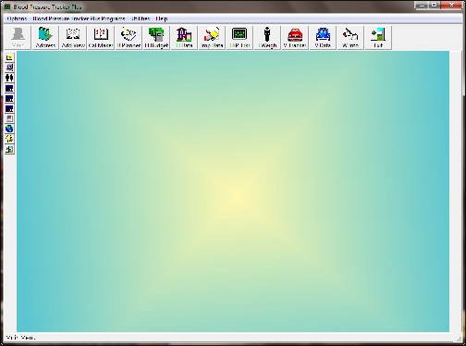Click the middle of three dark blue sidebar icons
Image resolution: width=466 pixels, height=346 pixels.
(9, 98)
